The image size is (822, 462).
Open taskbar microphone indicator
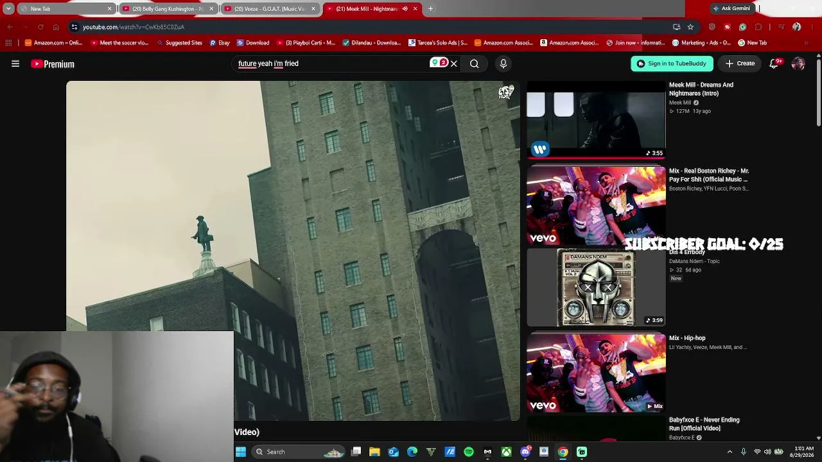[744, 452]
